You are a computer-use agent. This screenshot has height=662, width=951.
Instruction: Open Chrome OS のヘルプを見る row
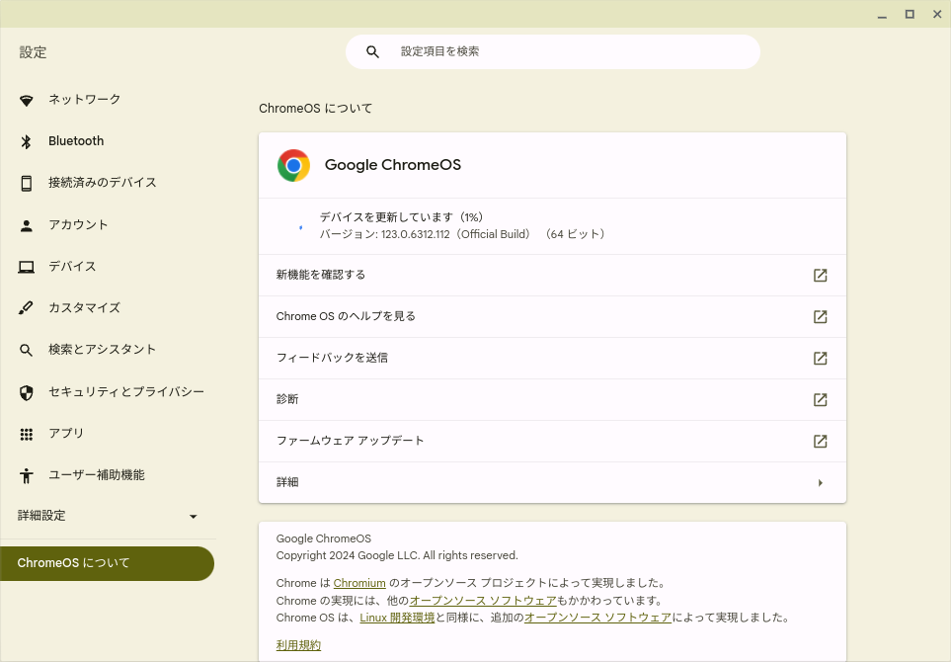552,317
